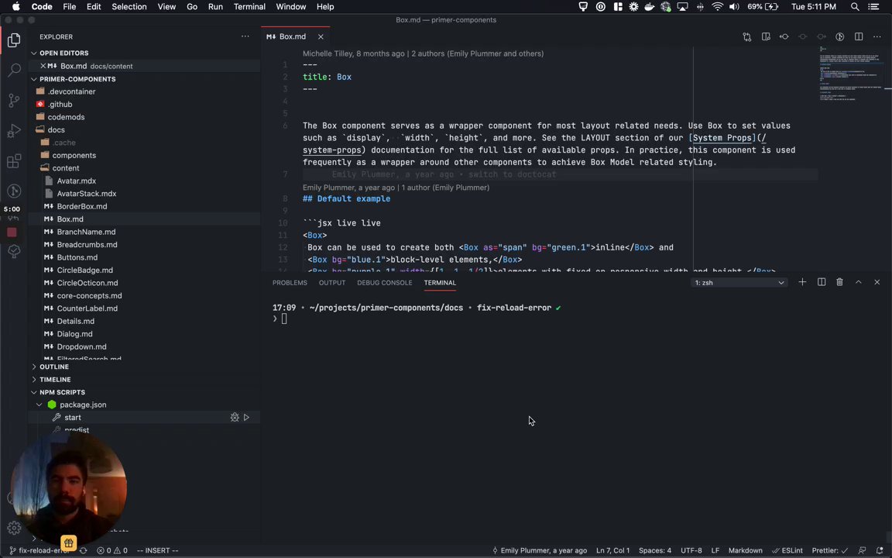Screen dimensions: 892x558
Task: Select terminal from 1: zsh dropdown
Action: (739, 282)
